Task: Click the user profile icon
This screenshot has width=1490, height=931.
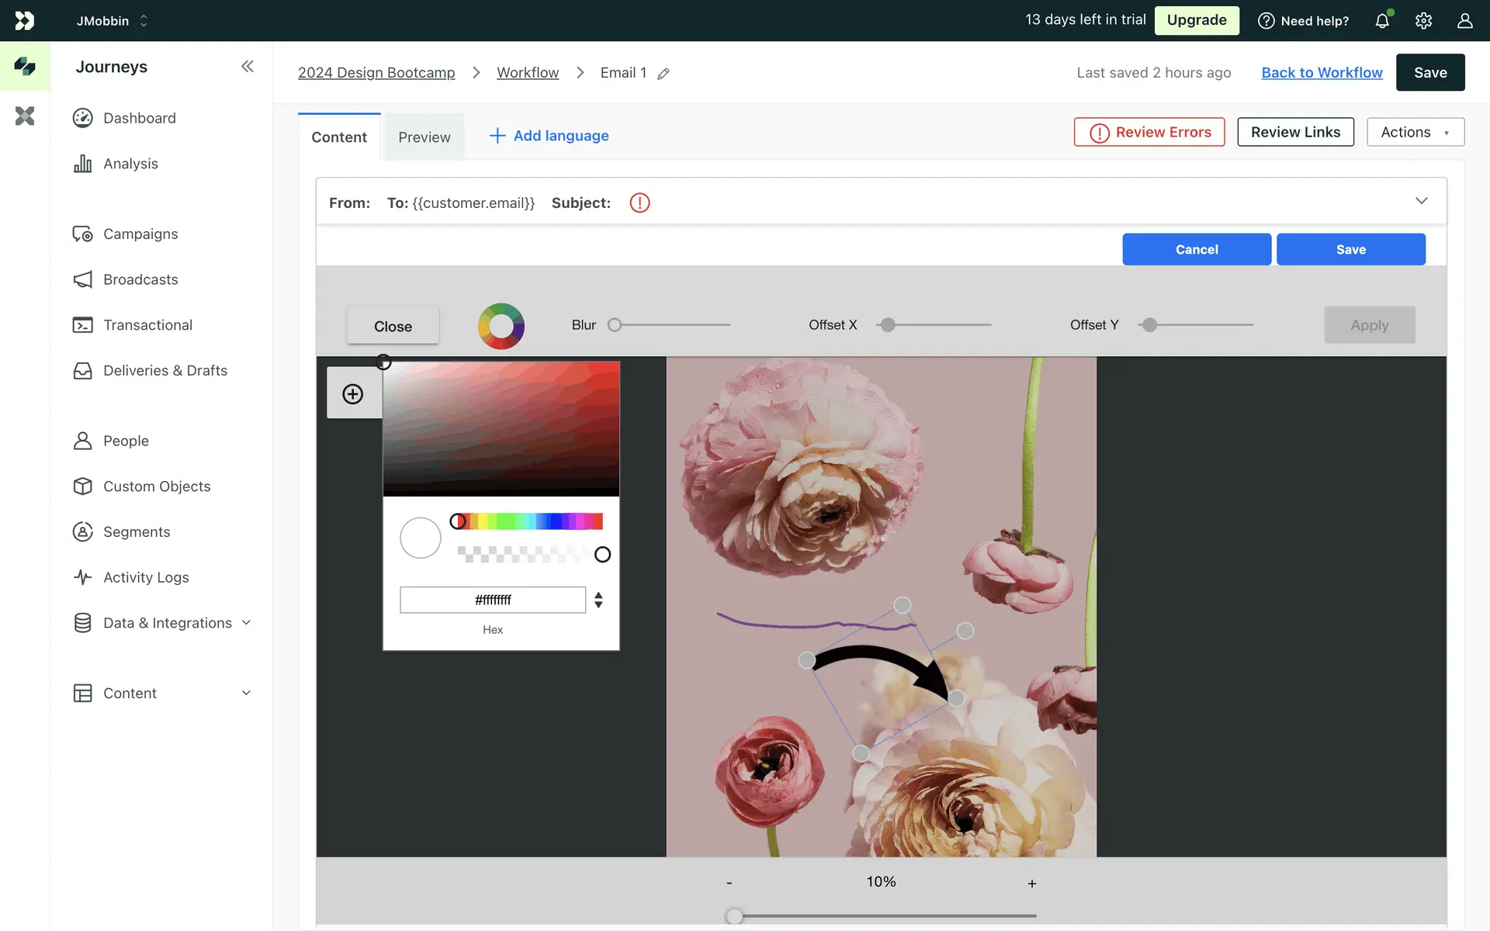Action: (x=1464, y=21)
